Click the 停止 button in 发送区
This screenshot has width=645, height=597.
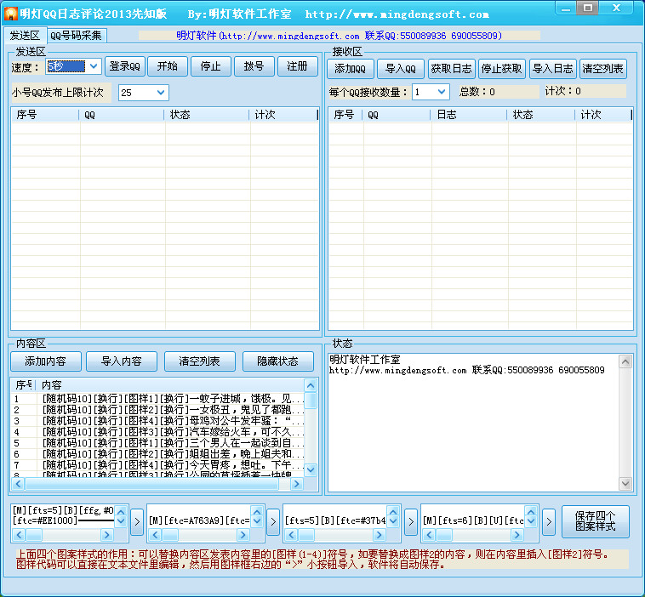click(x=211, y=66)
